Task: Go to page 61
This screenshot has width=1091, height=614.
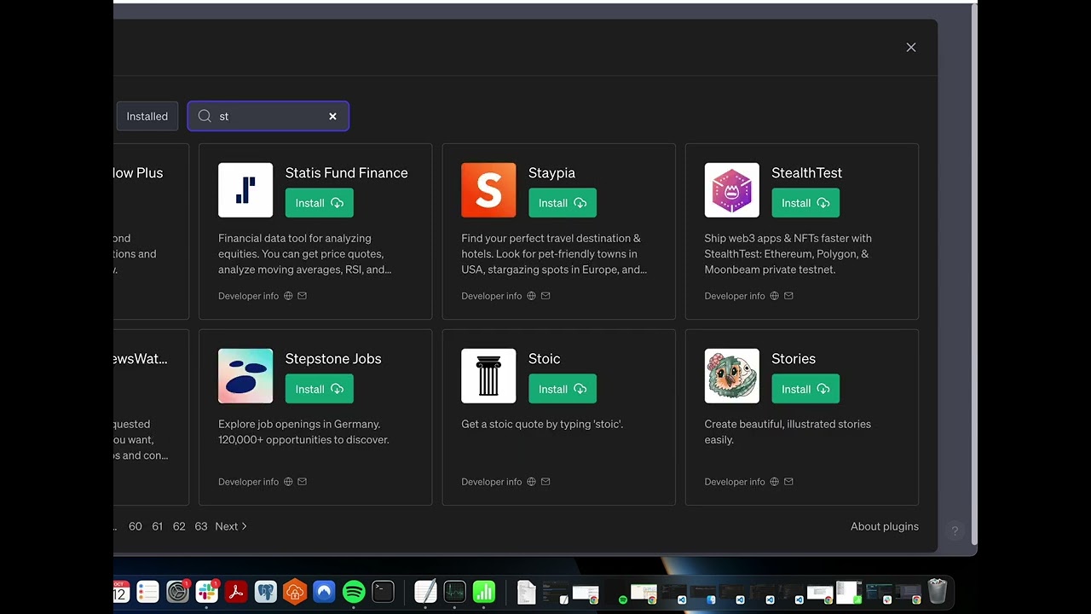Action: (158, 526)
